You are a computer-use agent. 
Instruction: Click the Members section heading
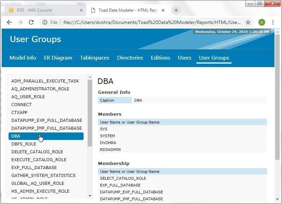(110, 114)
